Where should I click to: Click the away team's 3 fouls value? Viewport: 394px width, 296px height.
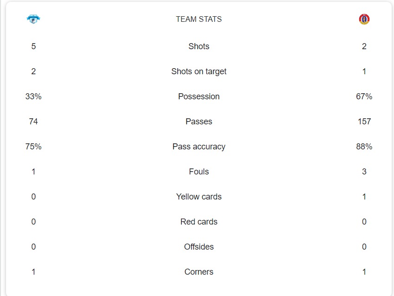click(364, 172)
